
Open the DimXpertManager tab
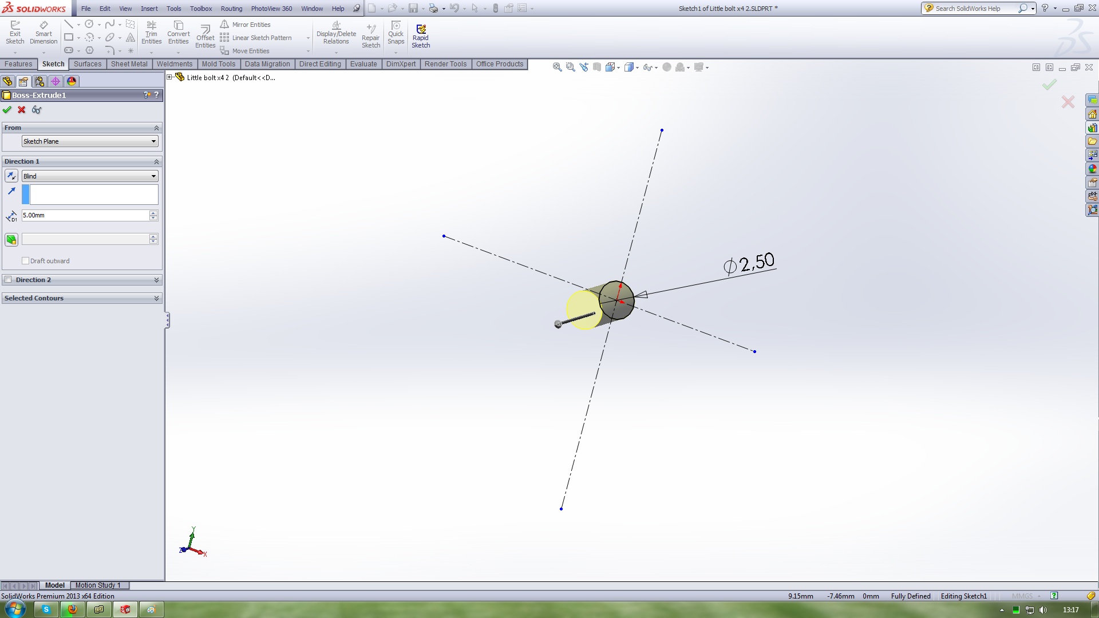tap(56, 81)
